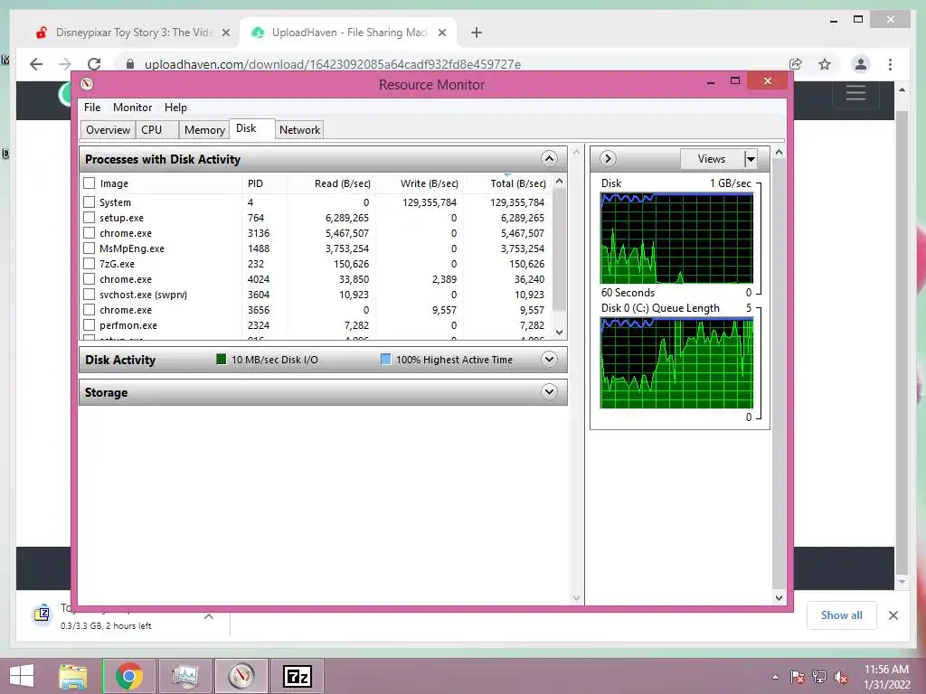
Task: Open the Views dropdown arrow
Action: [x=750, y=159]
